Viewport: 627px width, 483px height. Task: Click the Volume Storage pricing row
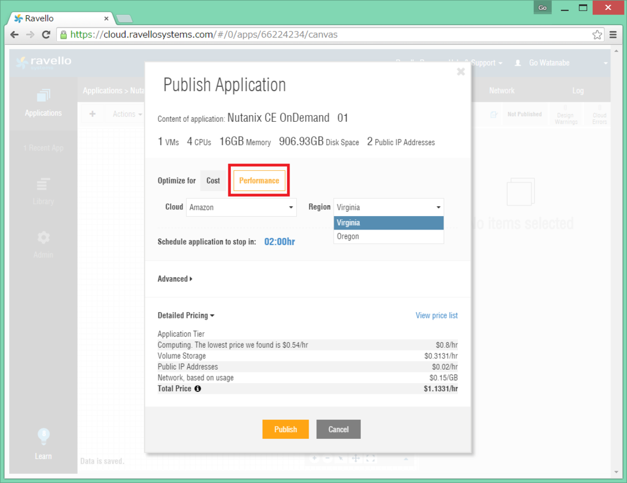click(x=307, y=356)
